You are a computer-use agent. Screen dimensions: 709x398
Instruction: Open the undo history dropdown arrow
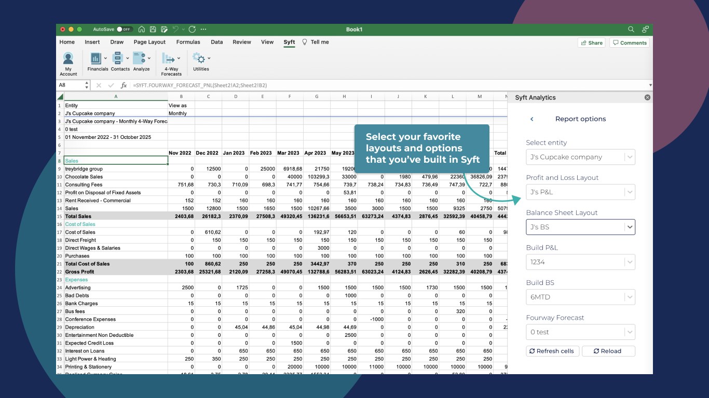[x=183, y=30]
